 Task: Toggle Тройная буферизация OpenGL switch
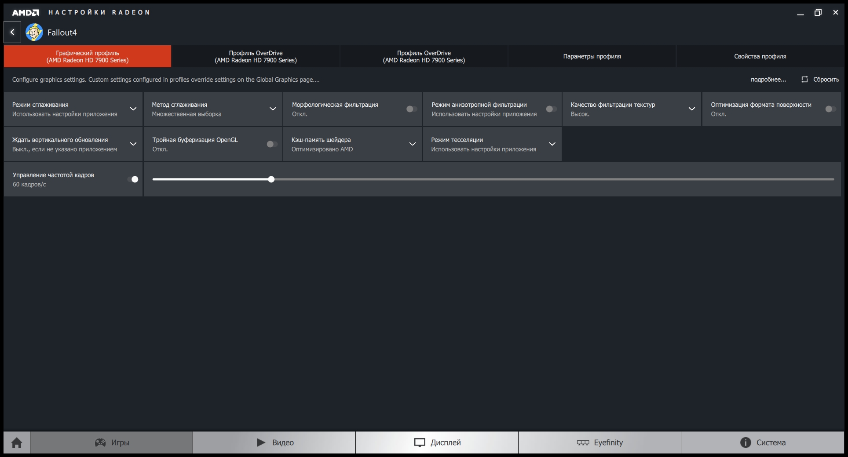pos(272,144)
